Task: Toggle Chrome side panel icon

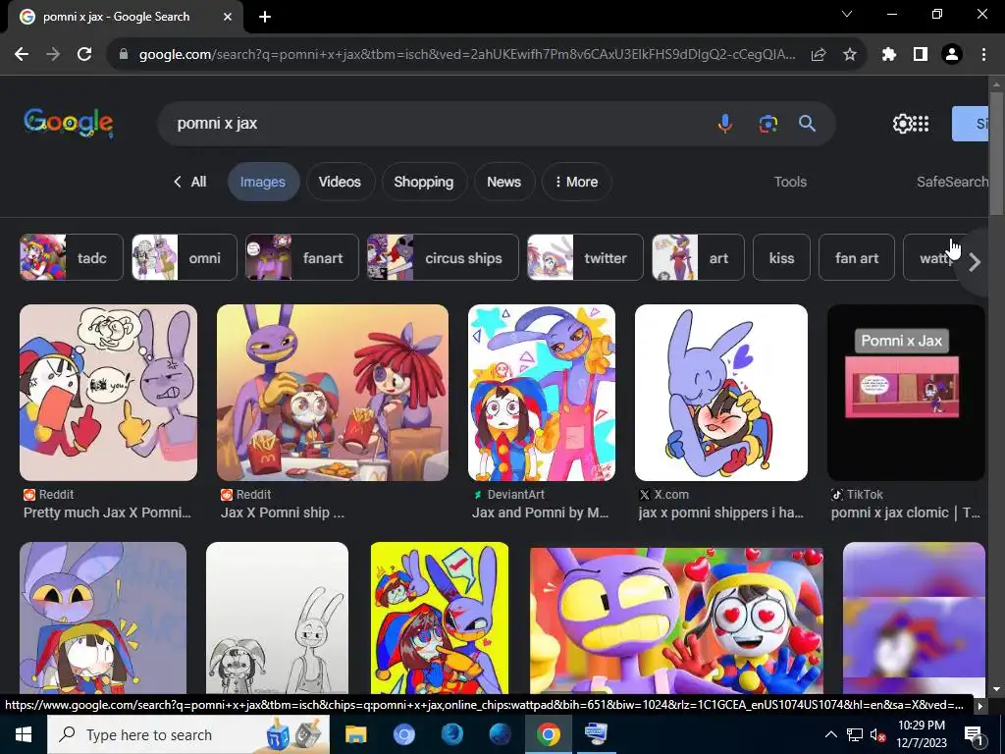Action: (x=921, y=55)
